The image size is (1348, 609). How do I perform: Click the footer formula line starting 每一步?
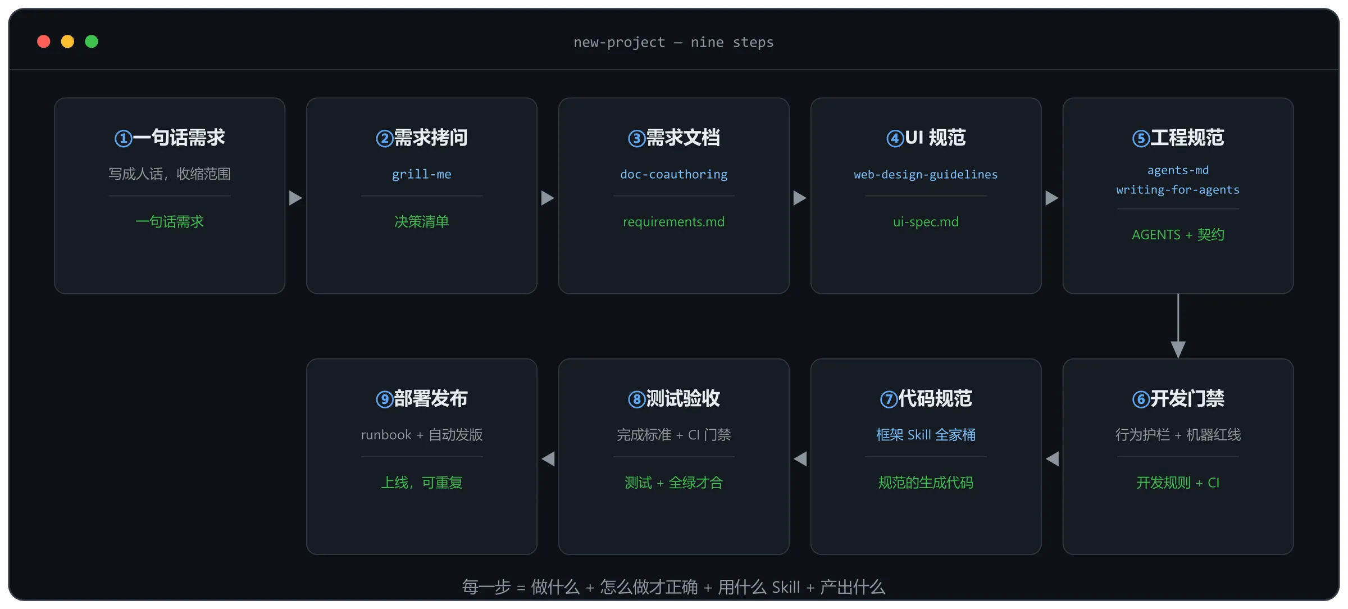[x=673, y=587]
